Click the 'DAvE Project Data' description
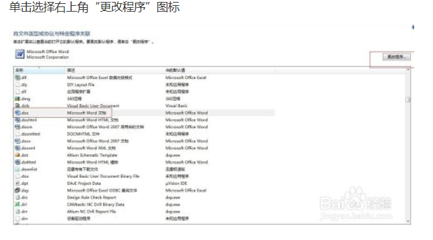The height and width of the screenshot is (240, 433). [84, 183]
